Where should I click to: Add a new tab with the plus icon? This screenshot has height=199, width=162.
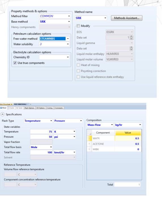(x=31, y=104)
